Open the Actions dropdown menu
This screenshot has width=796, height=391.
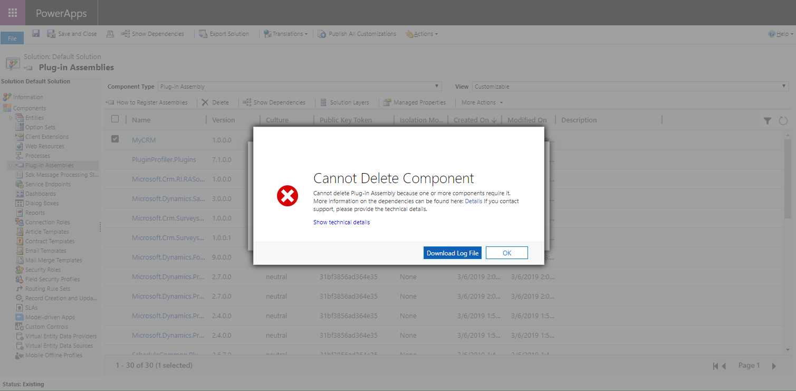pos(421,34)
